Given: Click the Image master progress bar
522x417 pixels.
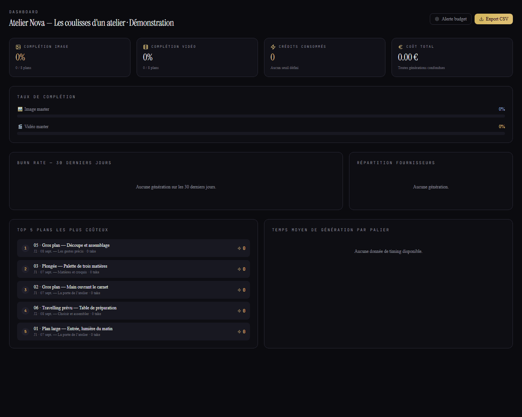Looking at the screenshot, I should [x=261, y=116].
